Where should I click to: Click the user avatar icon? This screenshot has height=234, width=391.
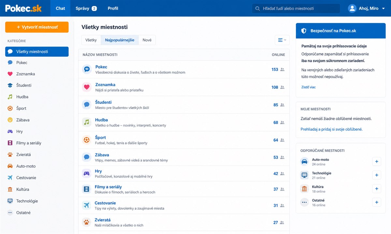click(352, 8)
